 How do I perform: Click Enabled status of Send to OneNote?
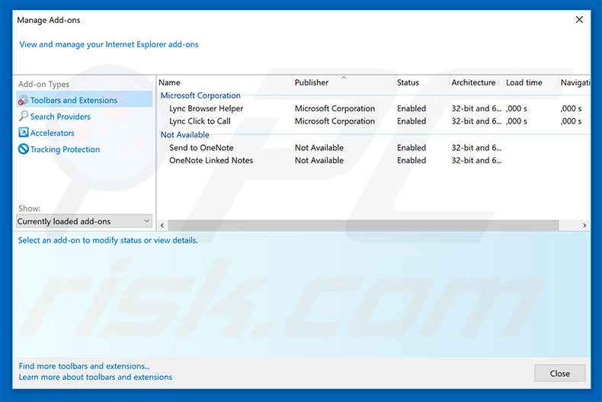pos(411,147)
